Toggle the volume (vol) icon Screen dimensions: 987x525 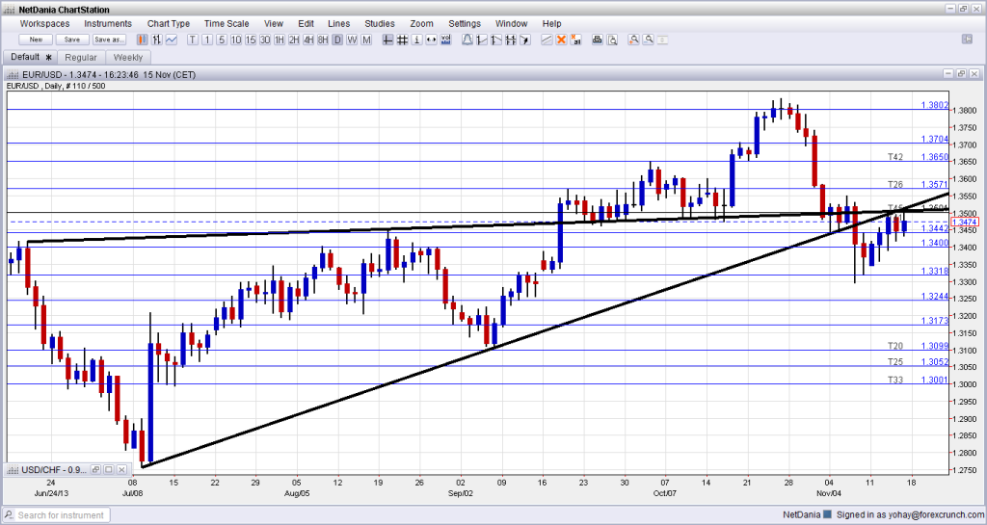tap(445, 39)
